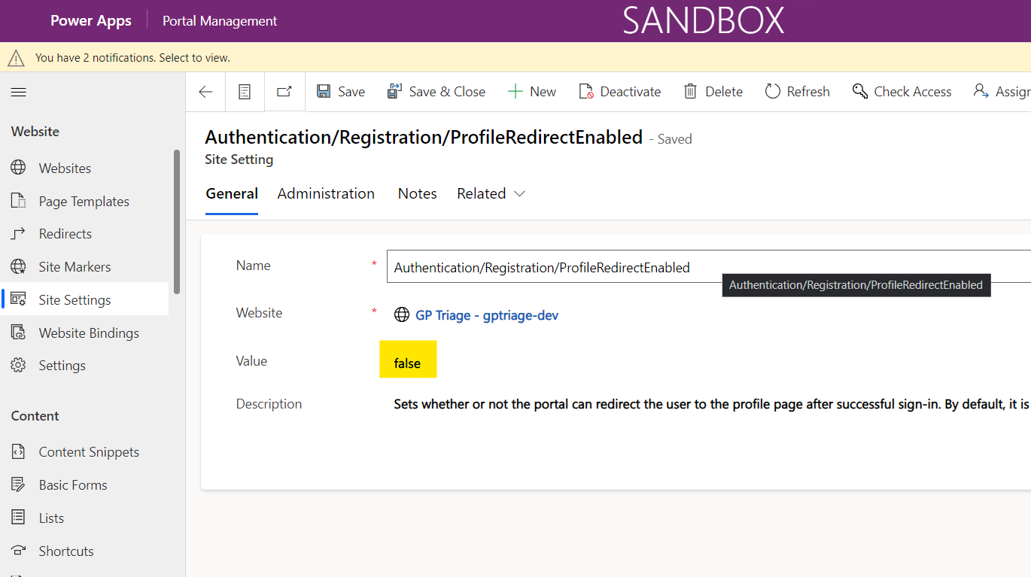
Task: Click the Site Markers icon
Action: click(18, 266)
